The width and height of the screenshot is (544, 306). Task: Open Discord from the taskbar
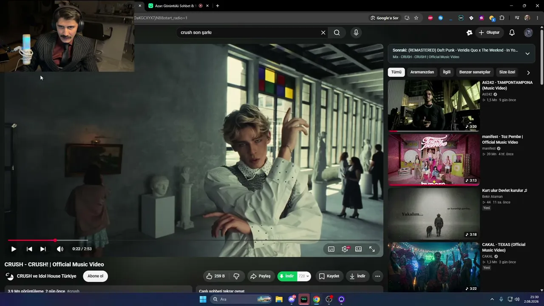coord(292,299)
